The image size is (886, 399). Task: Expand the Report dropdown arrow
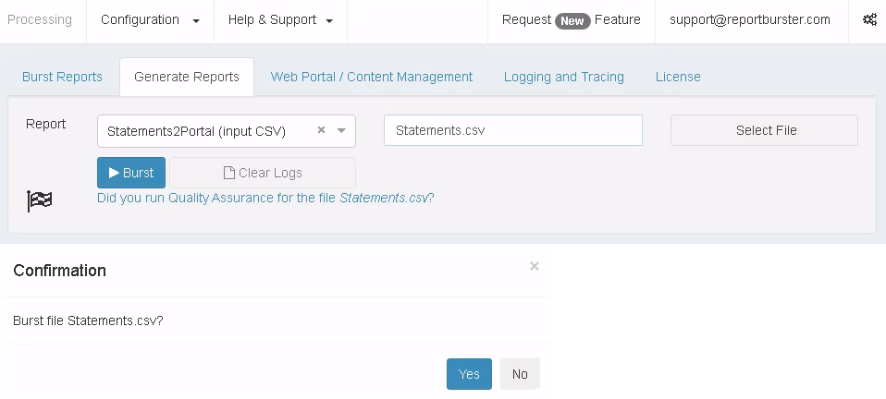point(341,130)
